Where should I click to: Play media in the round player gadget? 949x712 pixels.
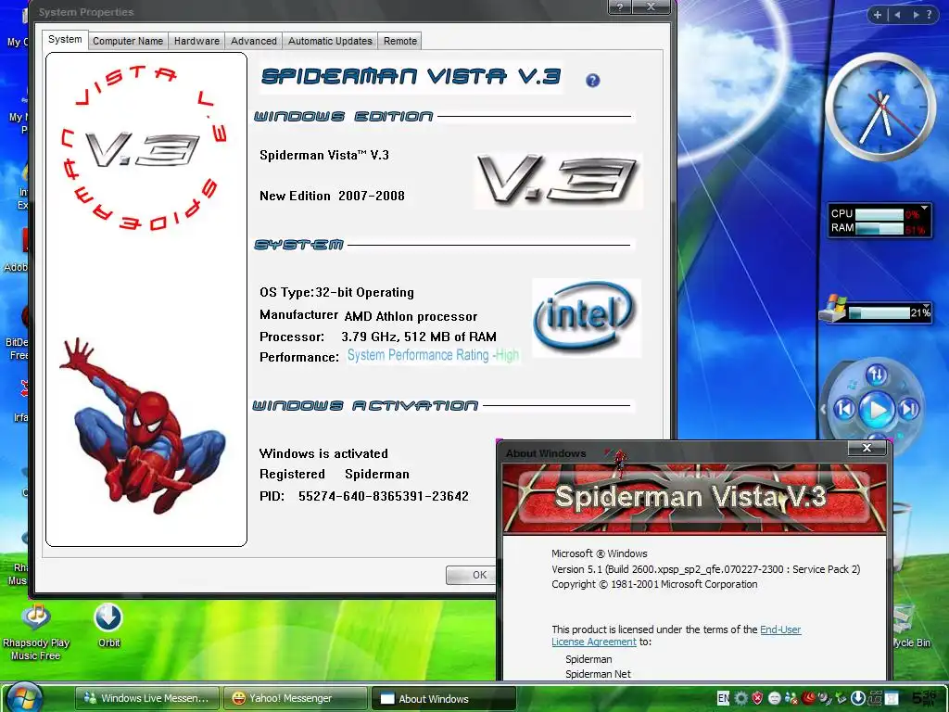click(x=877, y=410)
